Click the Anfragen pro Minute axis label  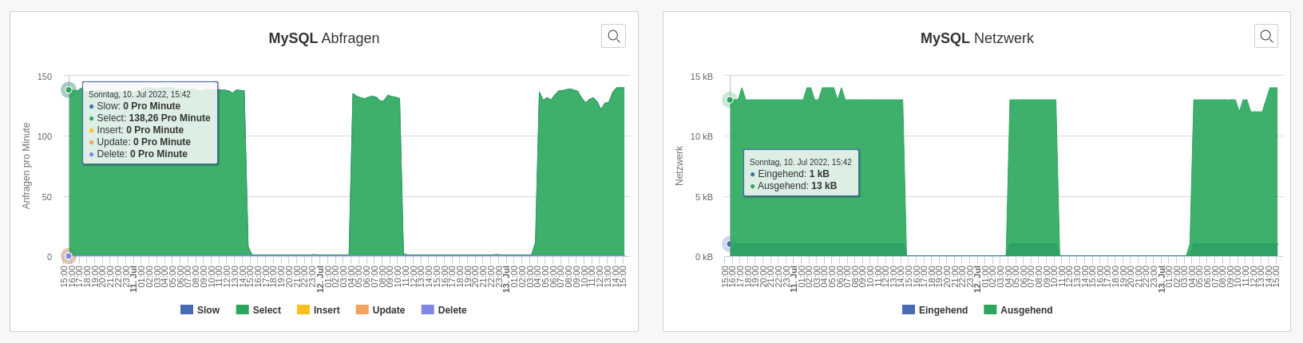pos(26,166)
